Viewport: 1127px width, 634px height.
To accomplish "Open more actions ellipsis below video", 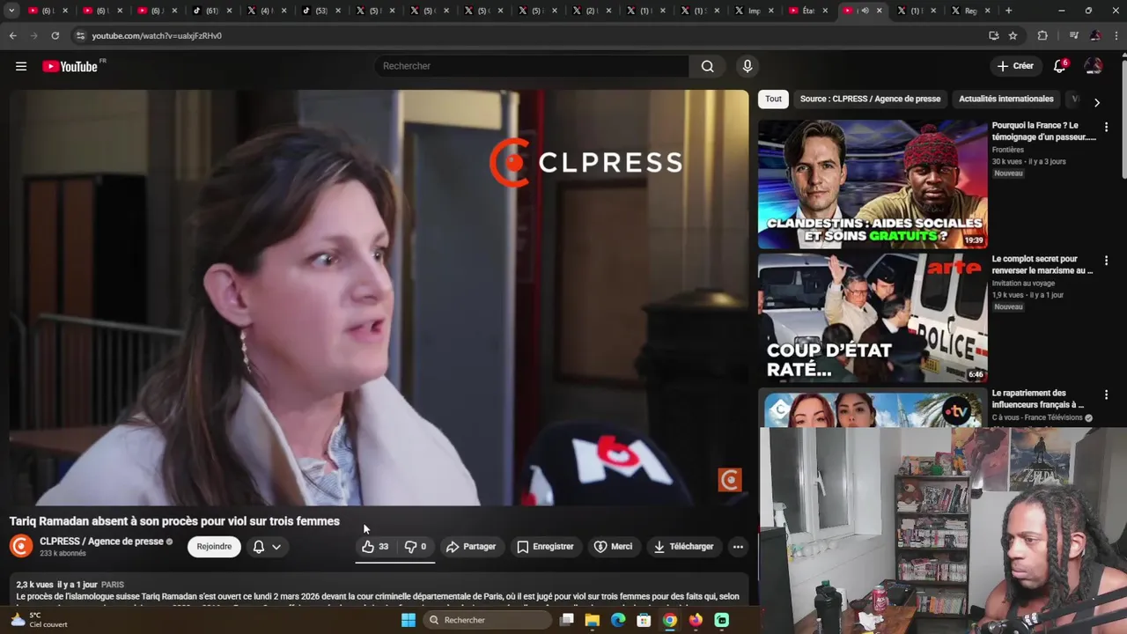I will coord(738,547).
